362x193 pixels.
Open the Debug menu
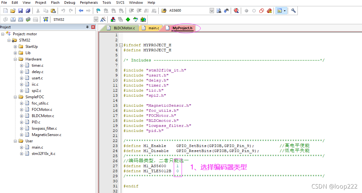[70, 3]
